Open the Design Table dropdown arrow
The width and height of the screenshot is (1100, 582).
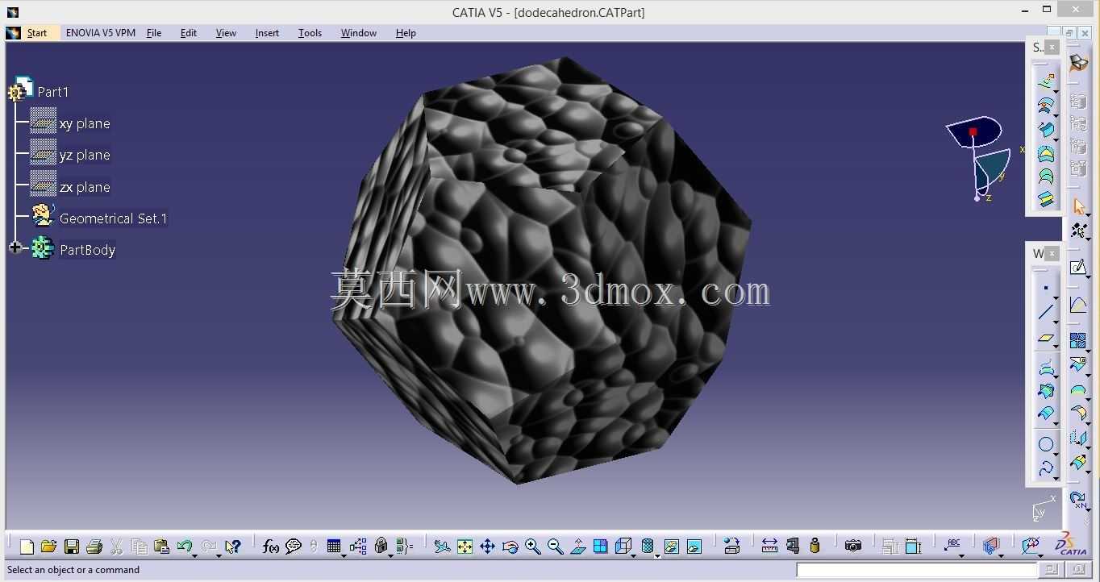[344, 555]
